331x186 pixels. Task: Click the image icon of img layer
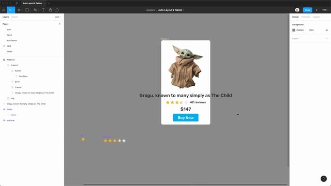(8, 98)
